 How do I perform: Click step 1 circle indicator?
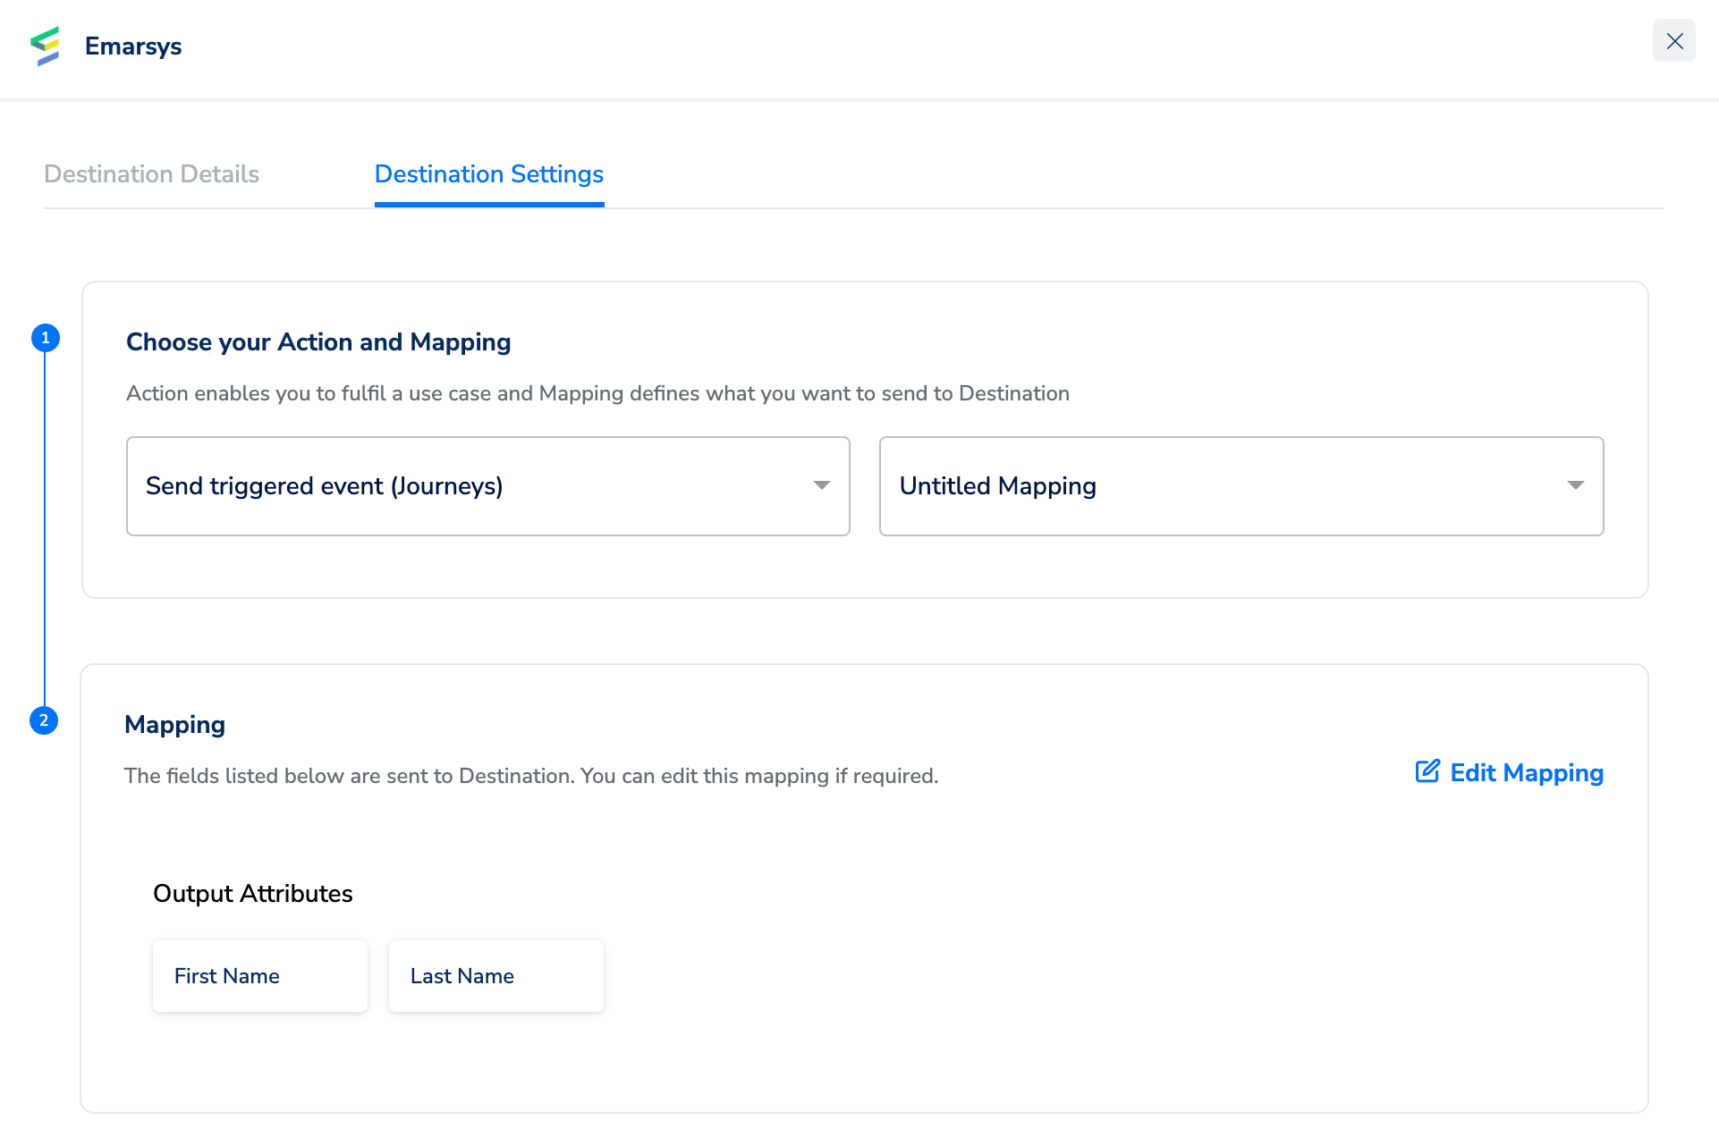pos(45,338)
